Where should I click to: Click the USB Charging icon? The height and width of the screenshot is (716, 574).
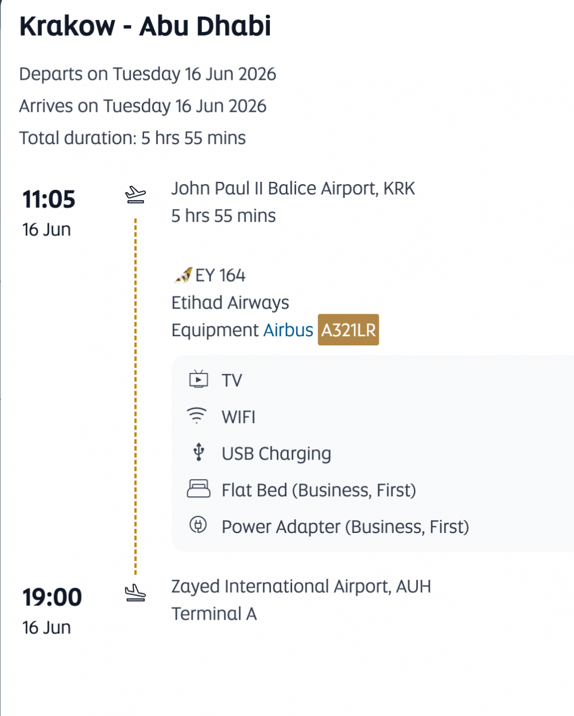(199, 452)
